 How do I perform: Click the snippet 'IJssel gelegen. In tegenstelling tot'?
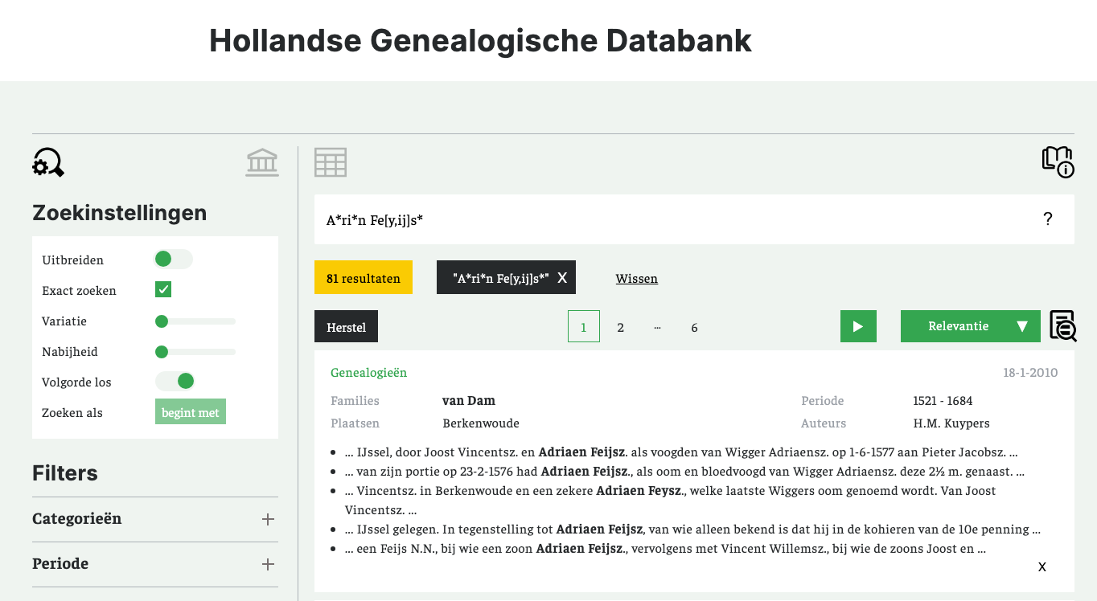tap(693, 529)
